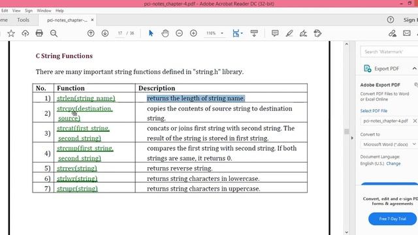This screenshot has height=235, width=418.
Task: Collapse the right tools pane arrow
Action: click(x=352, y=138)
